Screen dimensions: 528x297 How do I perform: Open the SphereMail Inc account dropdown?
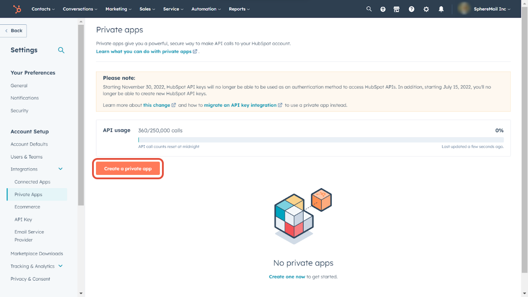tap(492, 9)
